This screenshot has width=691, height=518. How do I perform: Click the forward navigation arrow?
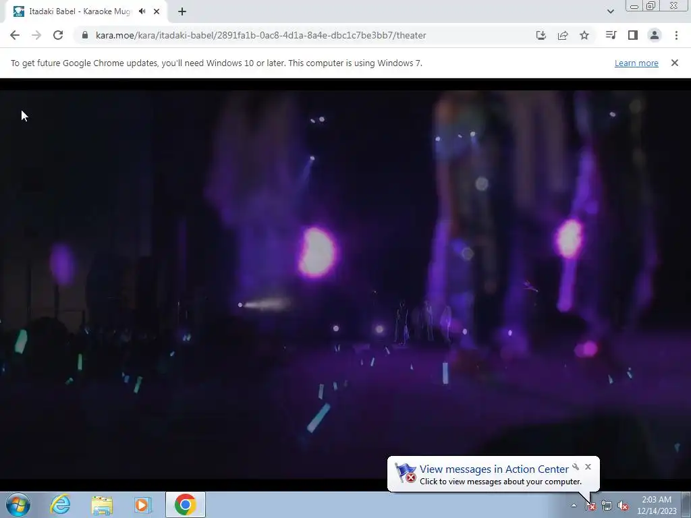pyautogui.click(x=36, y=35)
